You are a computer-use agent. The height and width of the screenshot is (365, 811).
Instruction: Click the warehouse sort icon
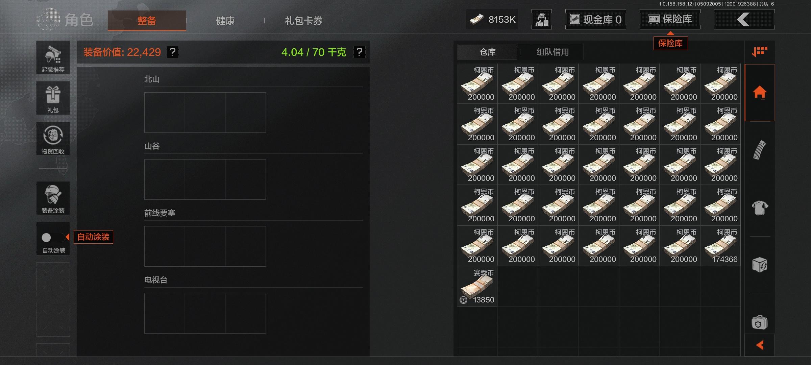coord(760,52)
